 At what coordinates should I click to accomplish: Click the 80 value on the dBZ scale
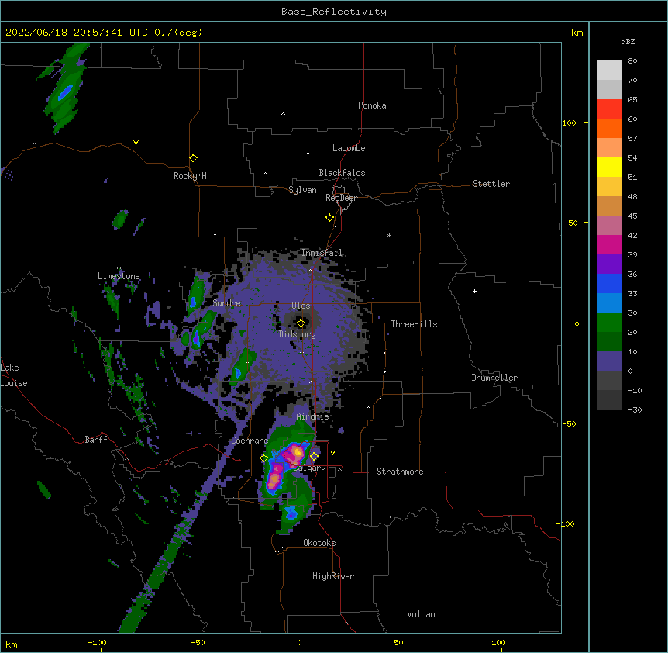pos(632,61)
